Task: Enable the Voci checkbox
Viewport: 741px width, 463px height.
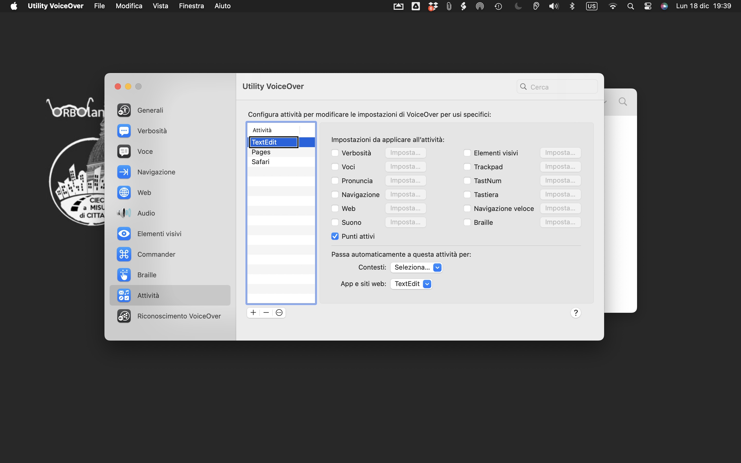Action: pyautogui.click(x=335, y=167)
